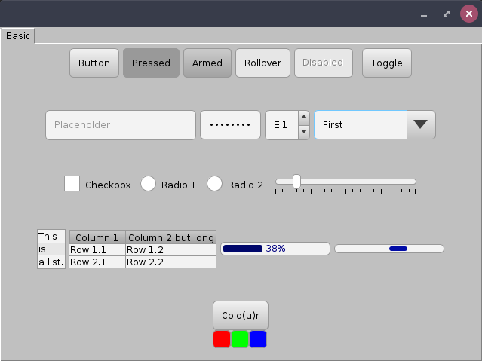Select Radio 2 option
The height and width of the screenshot is (361, 482).
[215, 184]
